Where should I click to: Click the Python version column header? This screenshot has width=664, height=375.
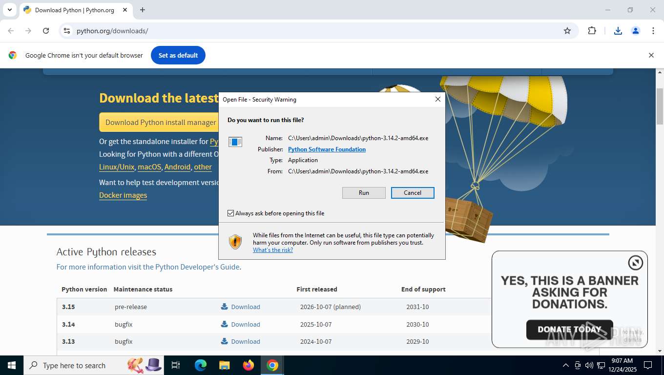[x=84, y=289]
